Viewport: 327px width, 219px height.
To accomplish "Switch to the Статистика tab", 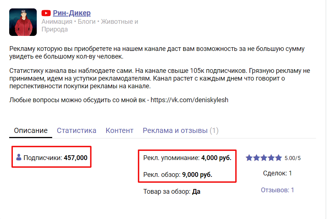I will (76, 130).
